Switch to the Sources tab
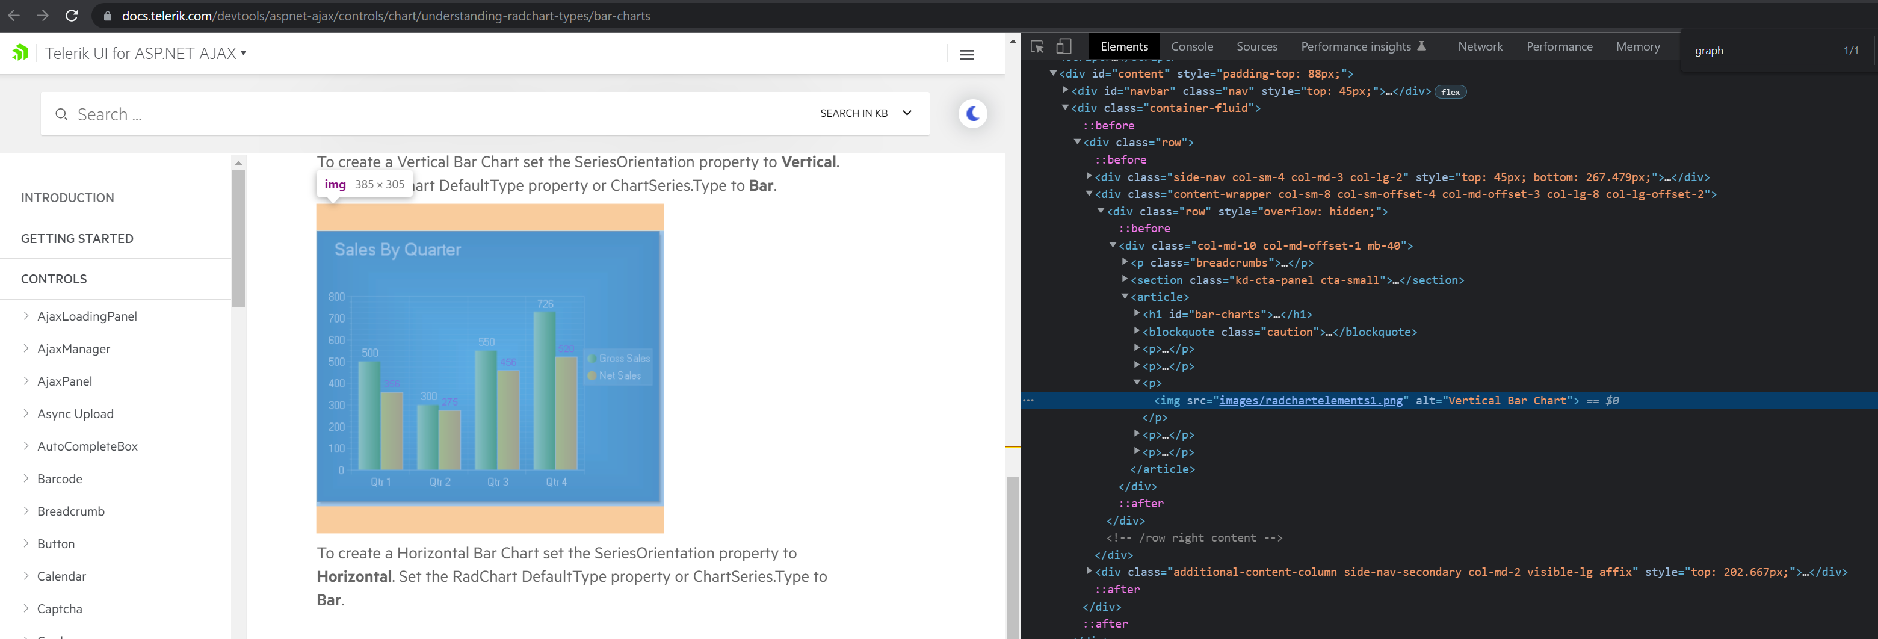The image size is (1878, 639). [1256, 47]
